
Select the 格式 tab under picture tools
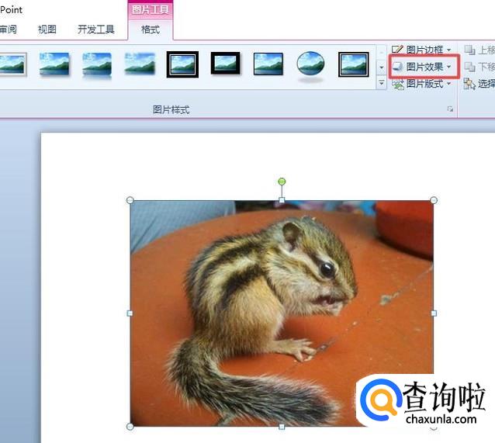click(x=151, y=29)
